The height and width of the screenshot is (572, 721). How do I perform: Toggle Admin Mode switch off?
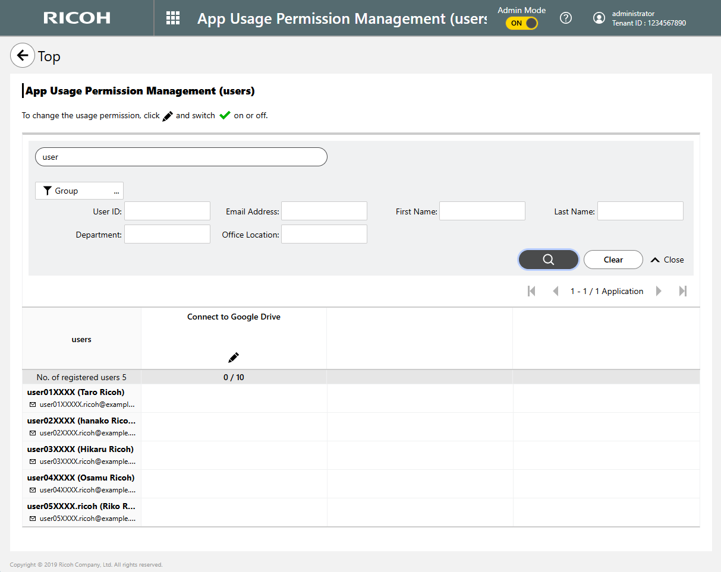coord(522,23)
